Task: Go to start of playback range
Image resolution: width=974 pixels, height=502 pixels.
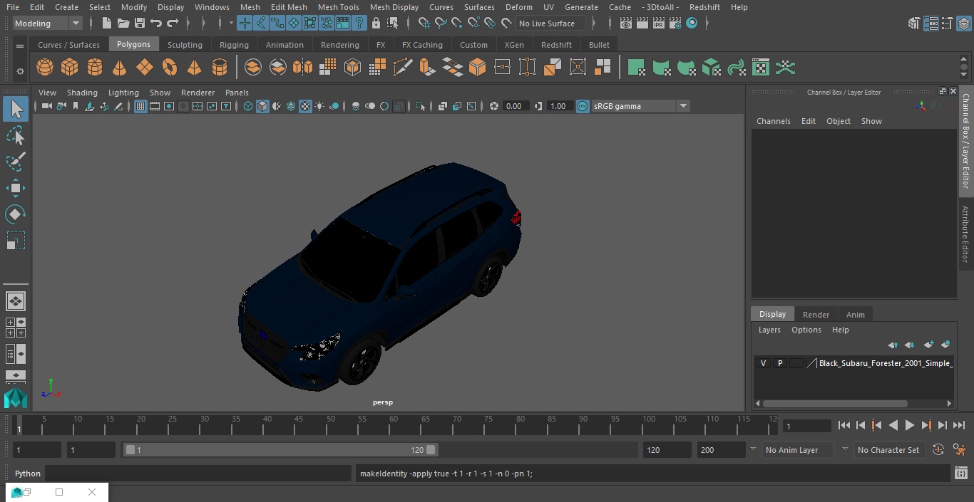Action: (844, 425)
